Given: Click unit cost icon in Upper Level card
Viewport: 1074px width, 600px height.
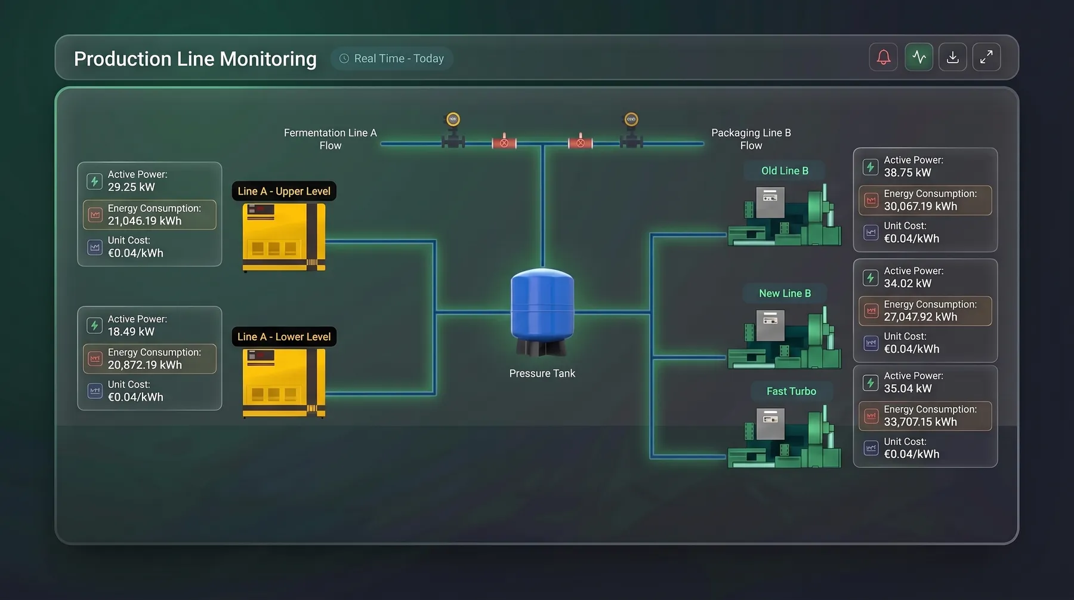Looking at the screenshot, I should click(95, 247).
